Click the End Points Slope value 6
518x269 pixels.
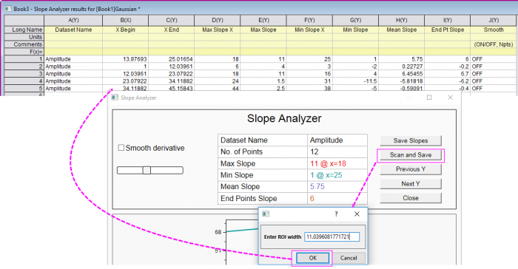(312, 198)
